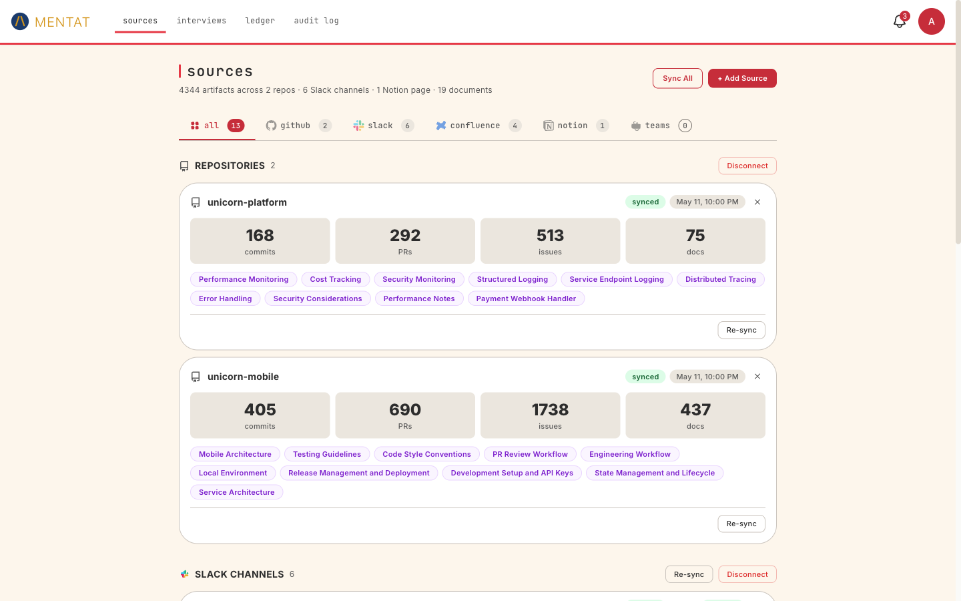Open the notifications bell
The width and height of the screenshot is (961, 601).
(x=900, y=21)
